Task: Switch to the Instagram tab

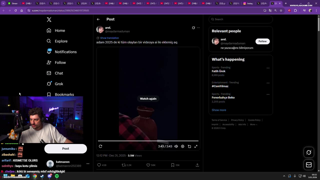Action: tap(248, 3)
